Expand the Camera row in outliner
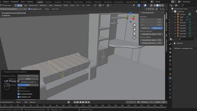 tap(175, 14)
